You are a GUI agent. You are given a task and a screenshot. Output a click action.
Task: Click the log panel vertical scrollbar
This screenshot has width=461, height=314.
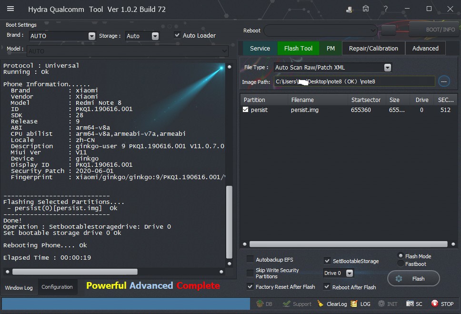pyautogui.click(x=229, y=222)
